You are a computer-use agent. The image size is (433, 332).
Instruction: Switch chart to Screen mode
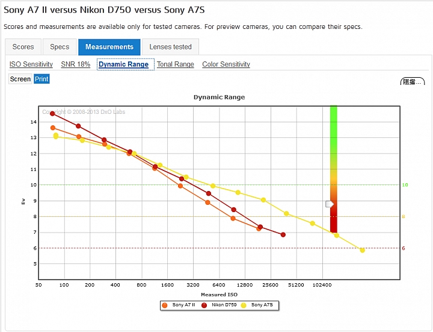point(20,79)
